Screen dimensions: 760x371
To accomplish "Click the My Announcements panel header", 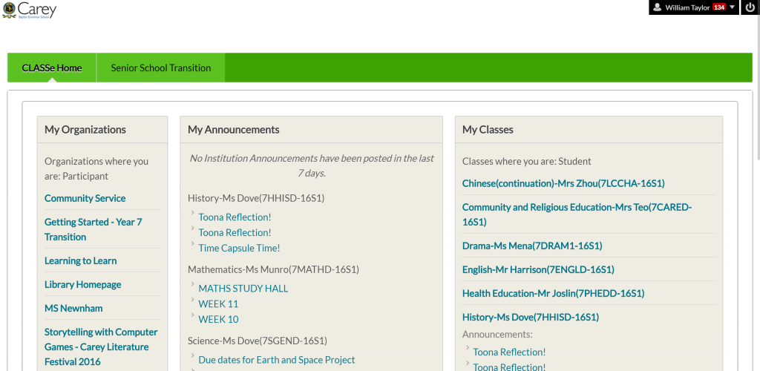I will (x=311, y=130).
